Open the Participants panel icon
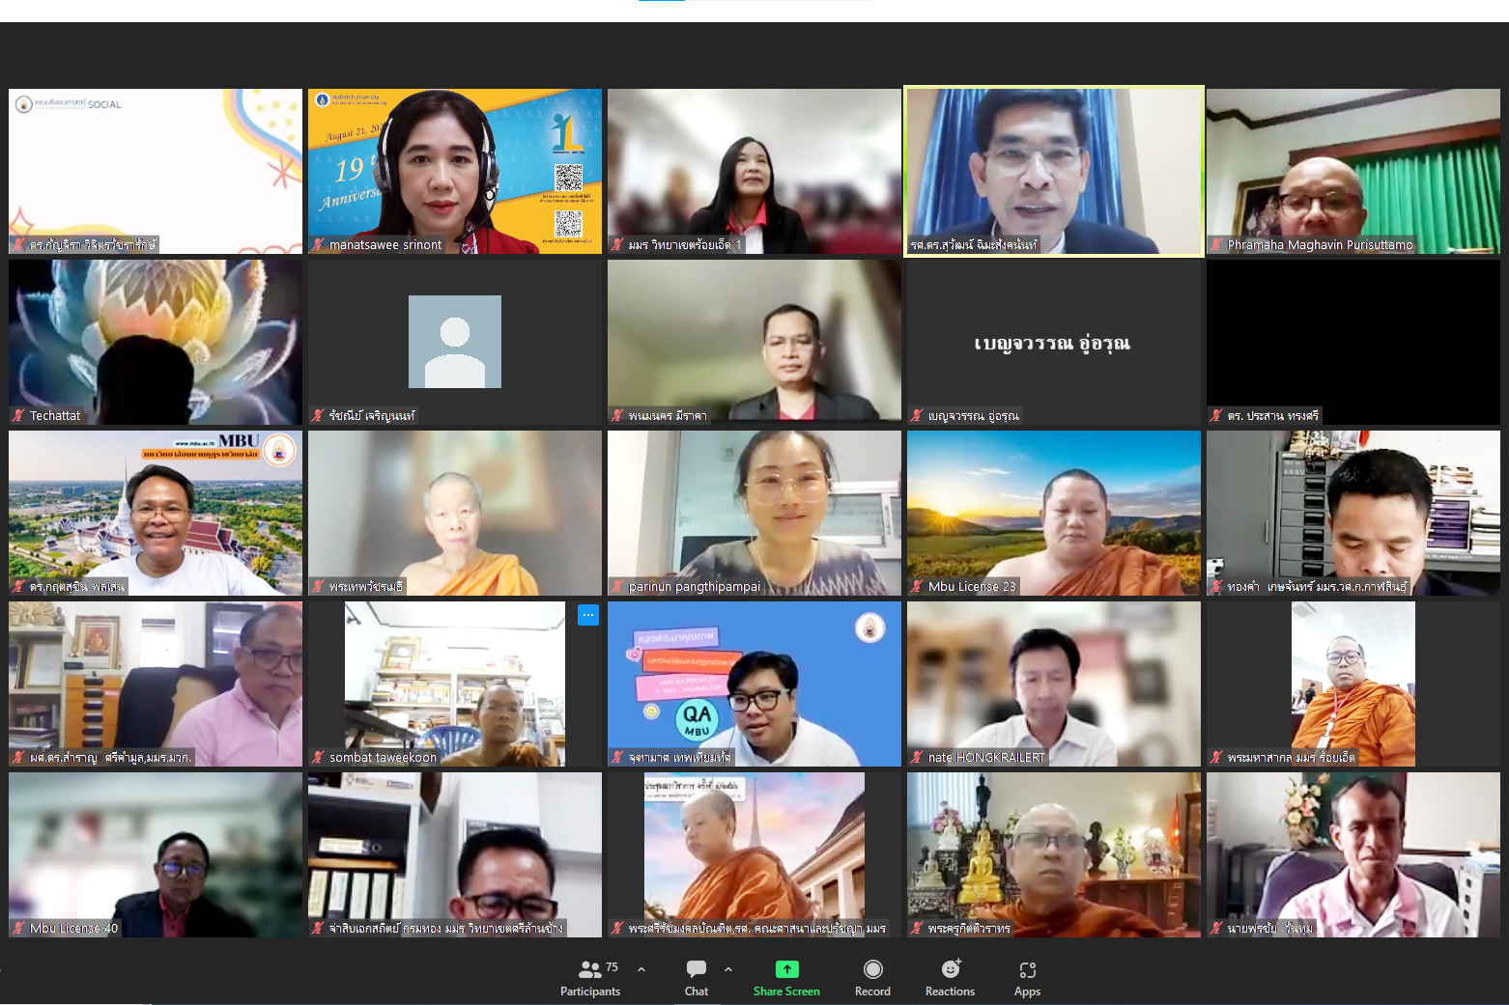This screenshot has height=1005, width=1509. point(589,969)
